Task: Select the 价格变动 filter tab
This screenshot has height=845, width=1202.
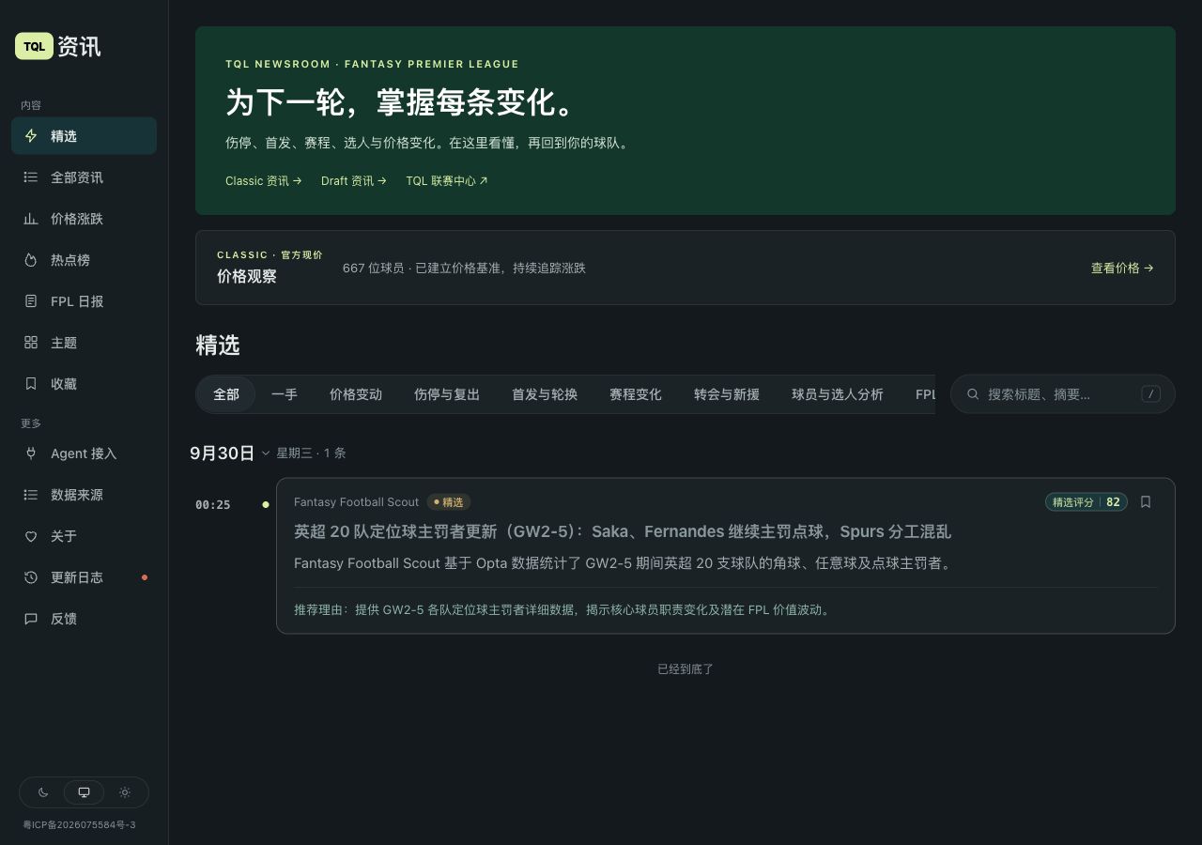Action: click(x=356, y=394)
